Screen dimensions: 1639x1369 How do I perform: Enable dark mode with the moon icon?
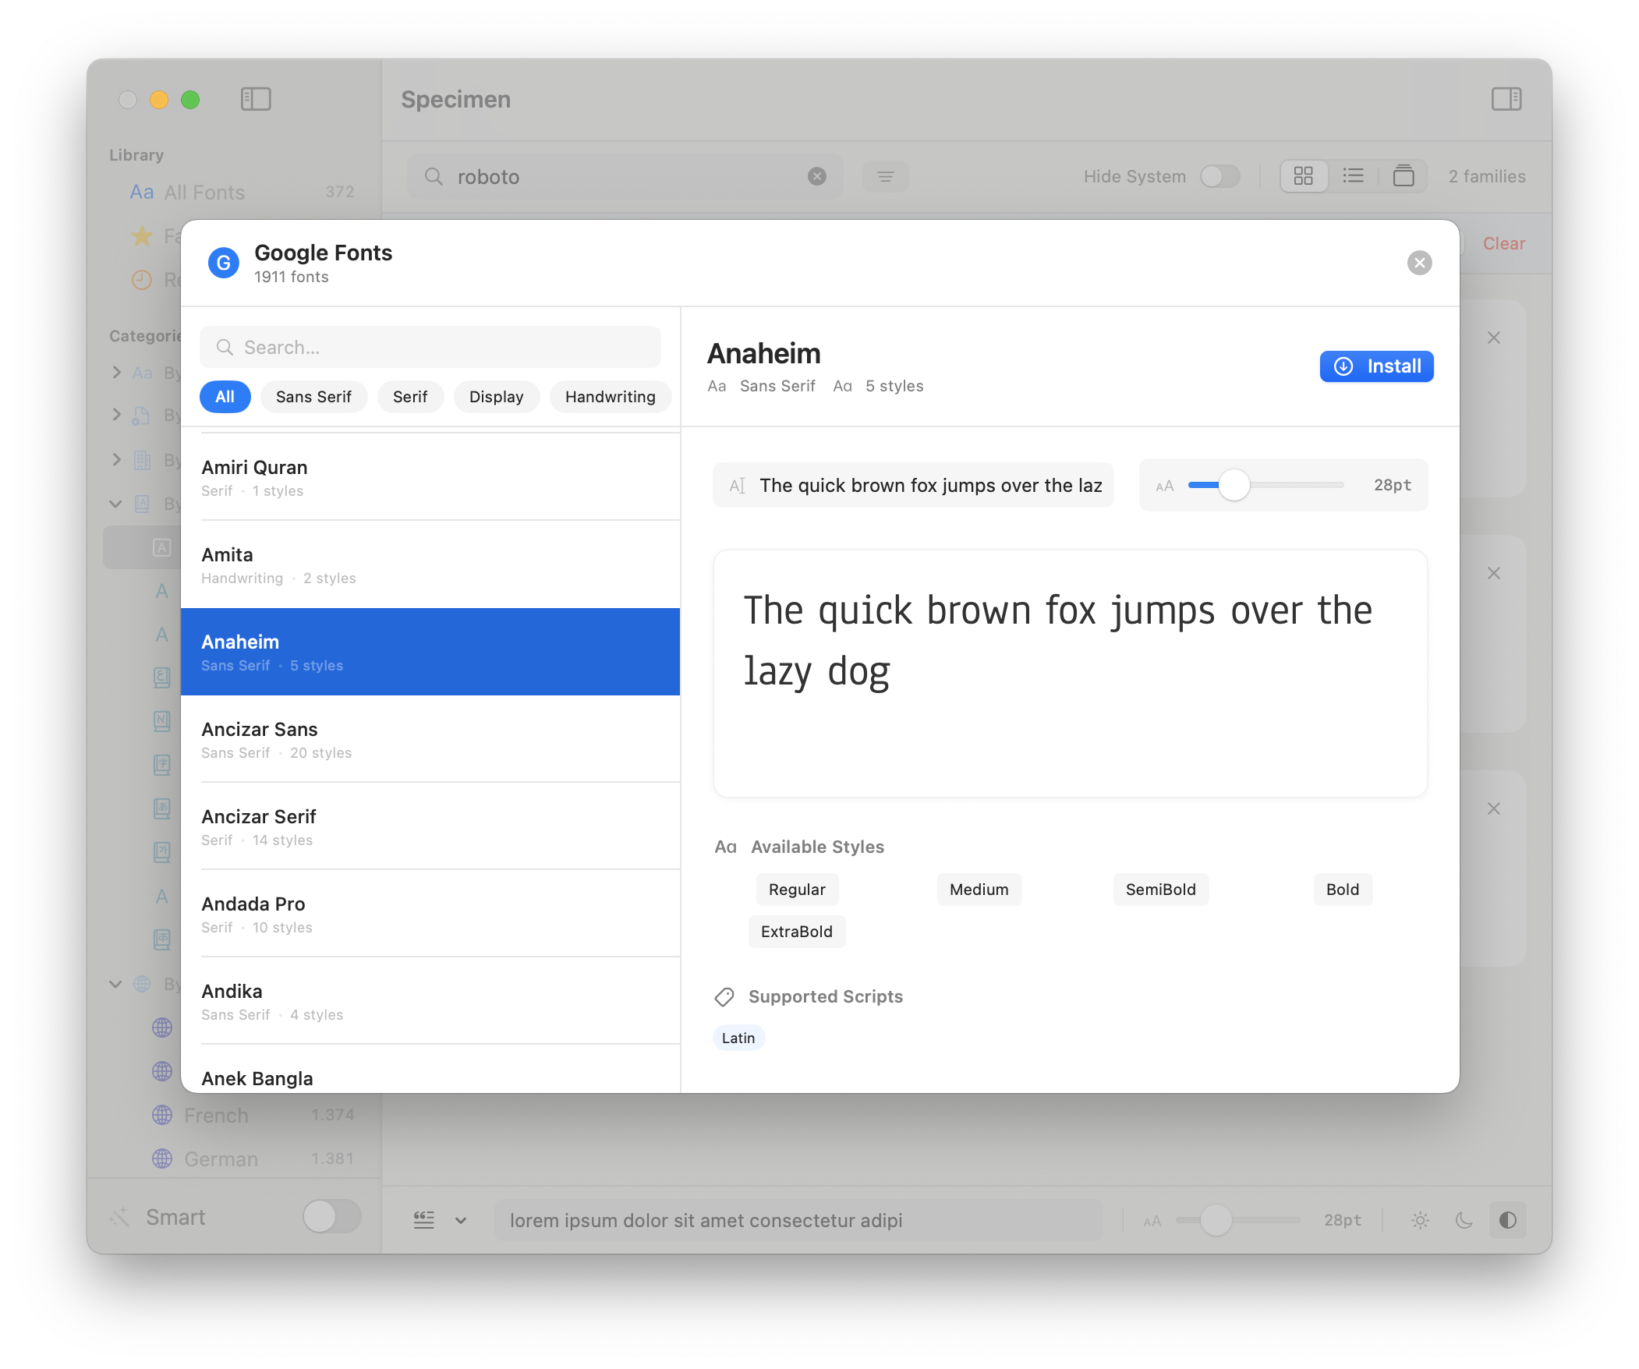pyautogui.click(x=1464, y=1220)
